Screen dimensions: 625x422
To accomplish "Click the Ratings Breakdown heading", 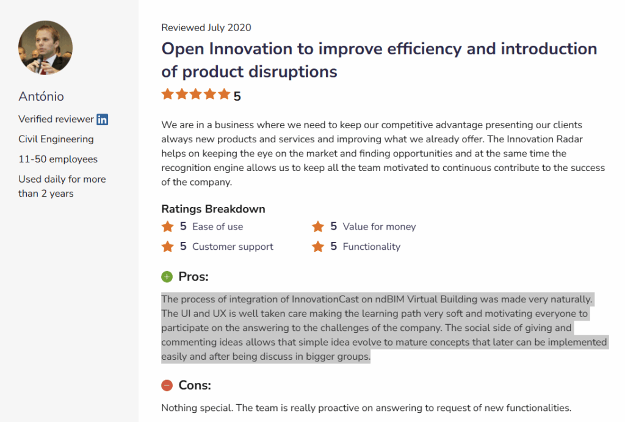I will point(213,209).
